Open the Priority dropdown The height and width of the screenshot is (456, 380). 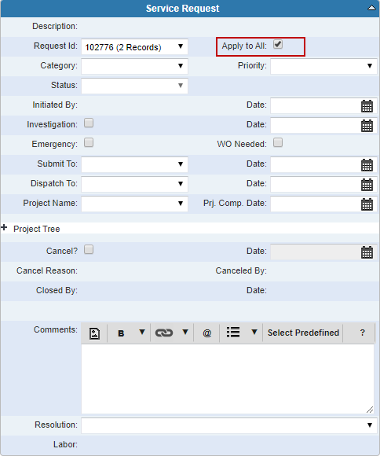click(323, 66)
